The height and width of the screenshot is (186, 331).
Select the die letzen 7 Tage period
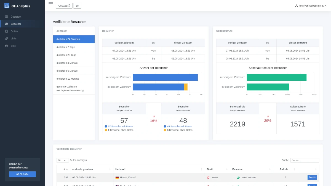pos(74,47)
